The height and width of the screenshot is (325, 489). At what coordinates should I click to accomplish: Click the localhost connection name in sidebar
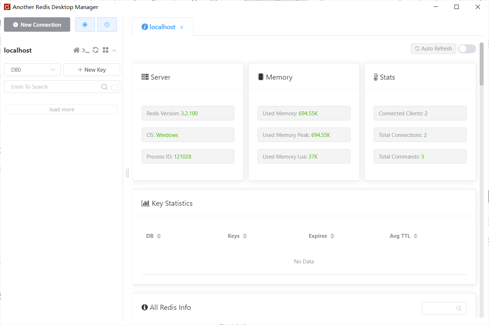[x=18, y=50]
